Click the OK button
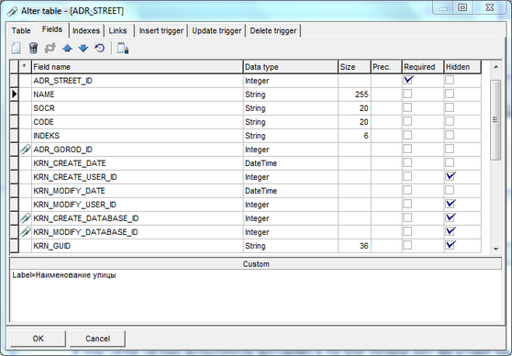 38,339
